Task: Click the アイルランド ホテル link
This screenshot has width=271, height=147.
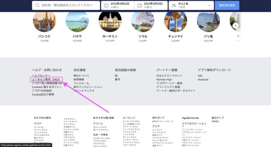Action: 131,142
